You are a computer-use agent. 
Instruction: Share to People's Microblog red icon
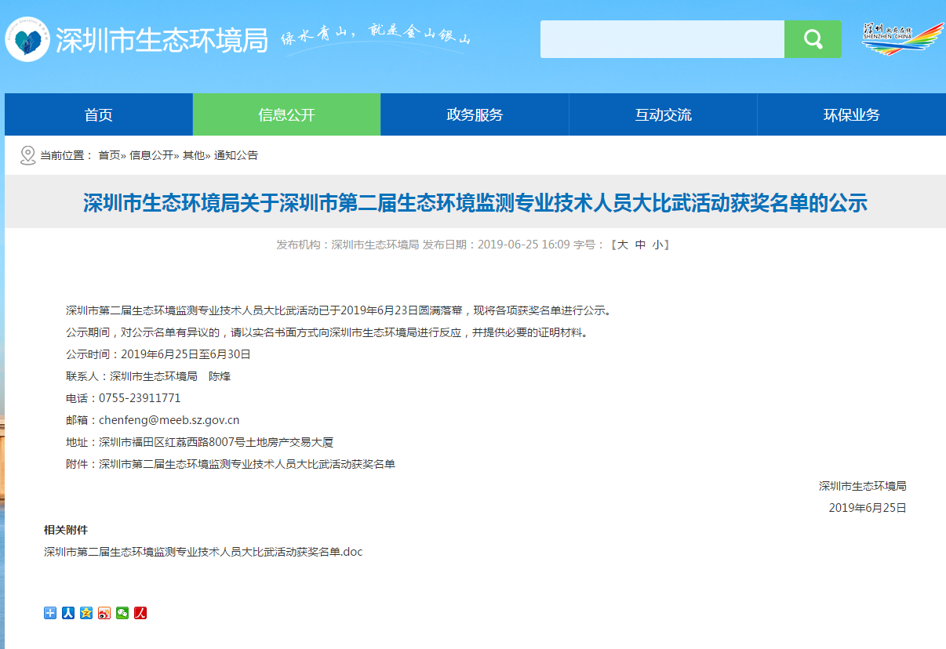[140, 613]
